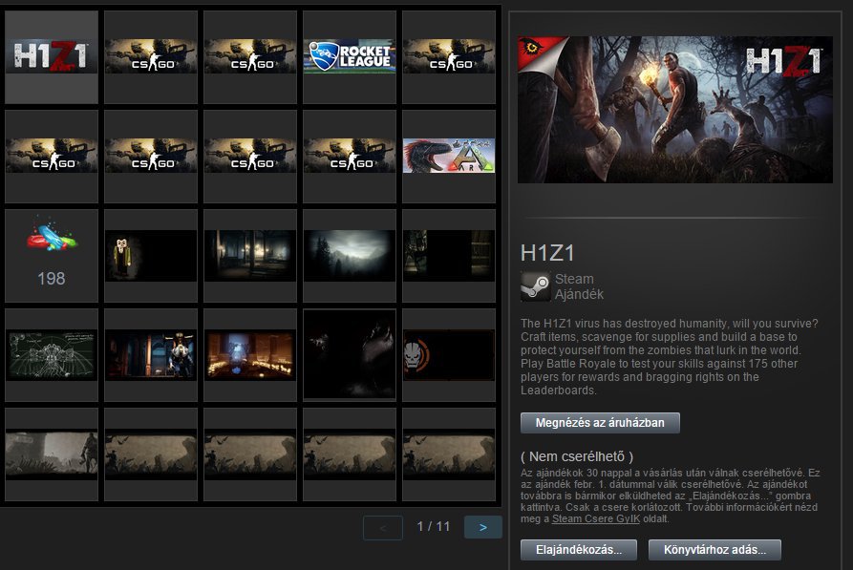The height and width of the screenshot is (570, 853).
Task: Go to next inventory page arrow
Action: [483, 528]
